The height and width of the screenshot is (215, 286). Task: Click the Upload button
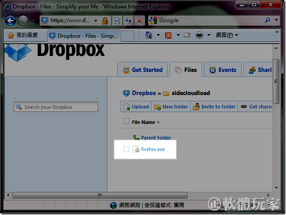tap(136, 107)
